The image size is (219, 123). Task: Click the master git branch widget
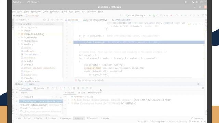(194, 122)
